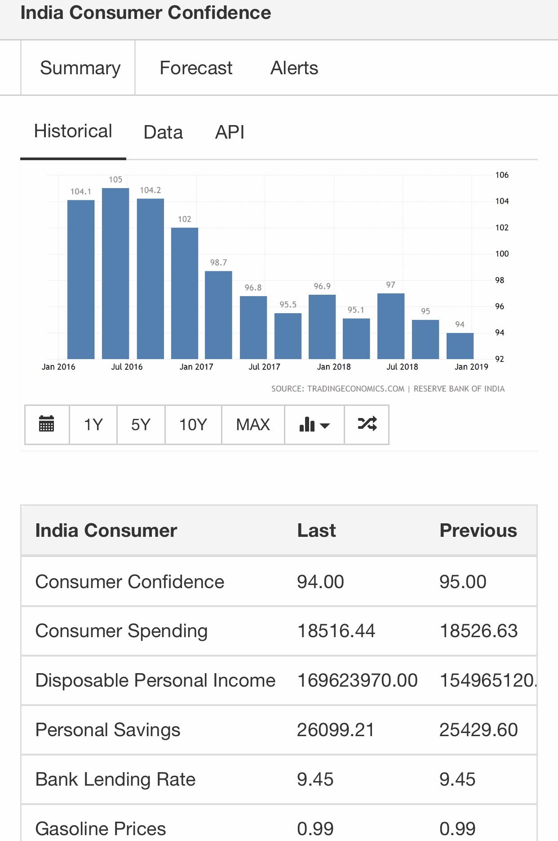Open the Personal Savings link
The width and height of the screenshot is (558, 841).
108,730
